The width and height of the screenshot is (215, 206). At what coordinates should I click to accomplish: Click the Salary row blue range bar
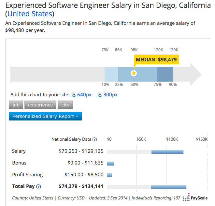click(167, 151)
